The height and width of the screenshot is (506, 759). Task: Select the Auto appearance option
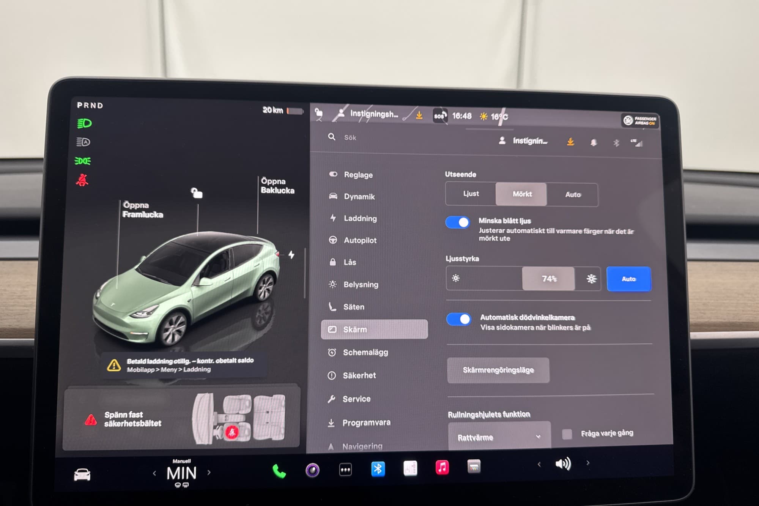coord(573,194)
